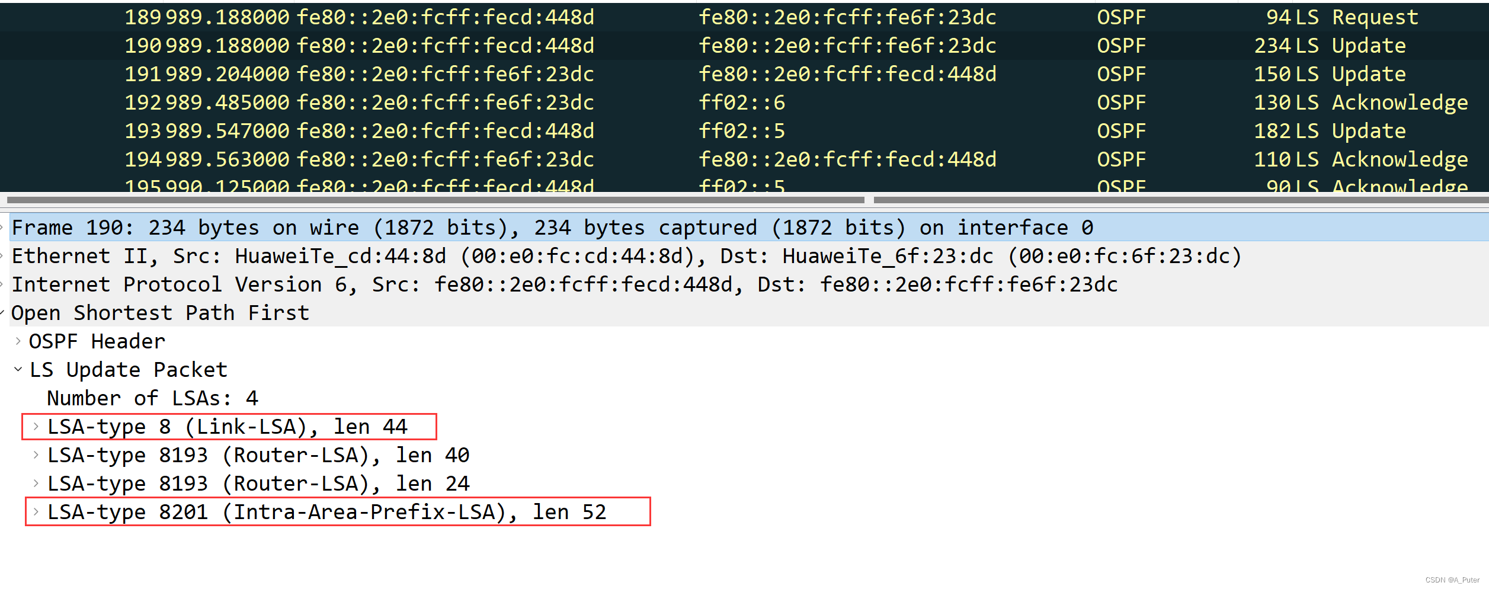Collapse the LS Update Packet node
Viewport: 1489px width, 589px height.
click(18, 370)
